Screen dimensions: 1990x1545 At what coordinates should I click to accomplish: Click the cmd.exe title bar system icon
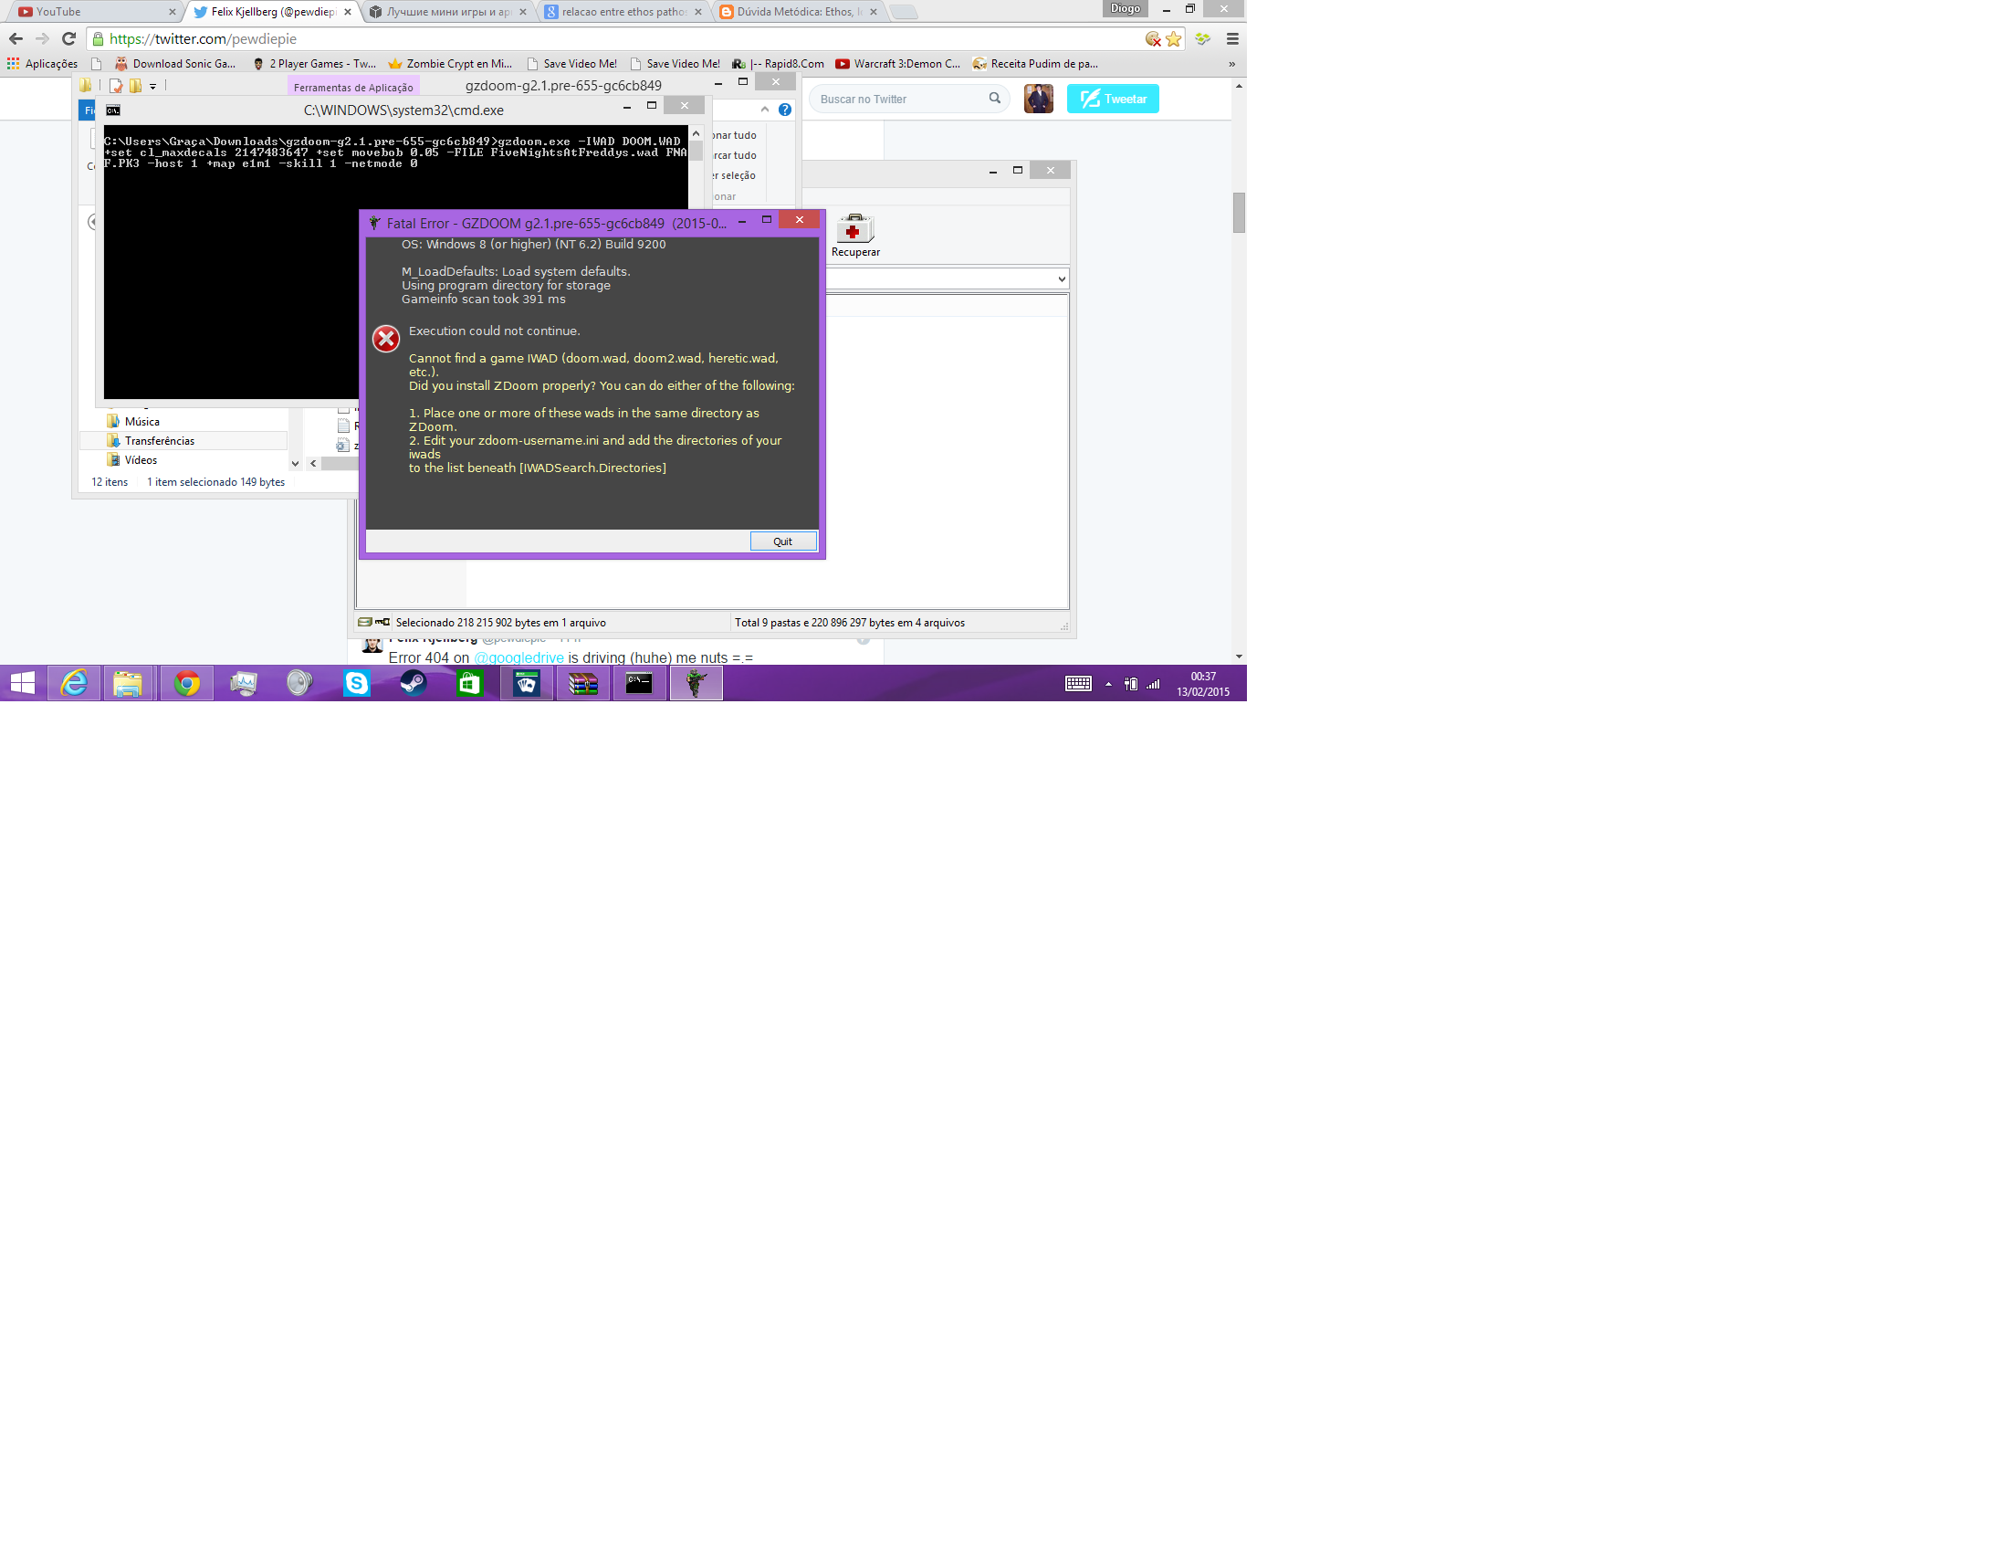coord(113,110)
